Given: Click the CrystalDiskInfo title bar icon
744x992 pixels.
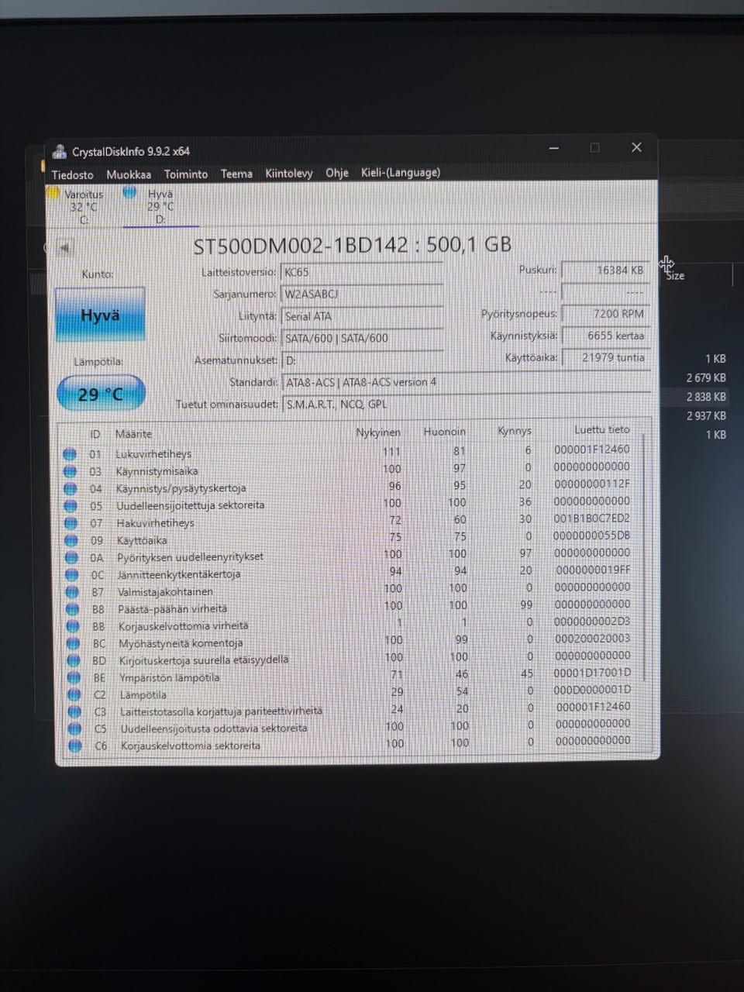Looking at the screenshot, I should [x=60, y=151].
